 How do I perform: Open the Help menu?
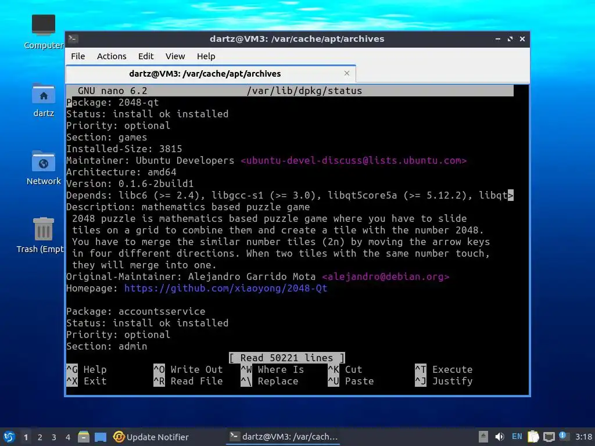click(x=206, y=56)
